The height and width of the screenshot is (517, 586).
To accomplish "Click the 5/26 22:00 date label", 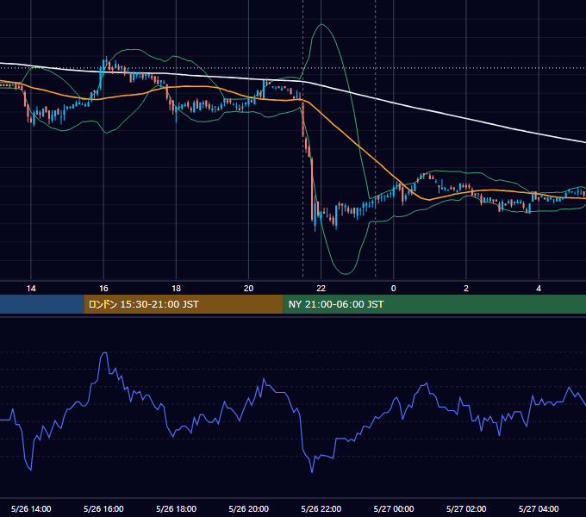I will 321,508.
